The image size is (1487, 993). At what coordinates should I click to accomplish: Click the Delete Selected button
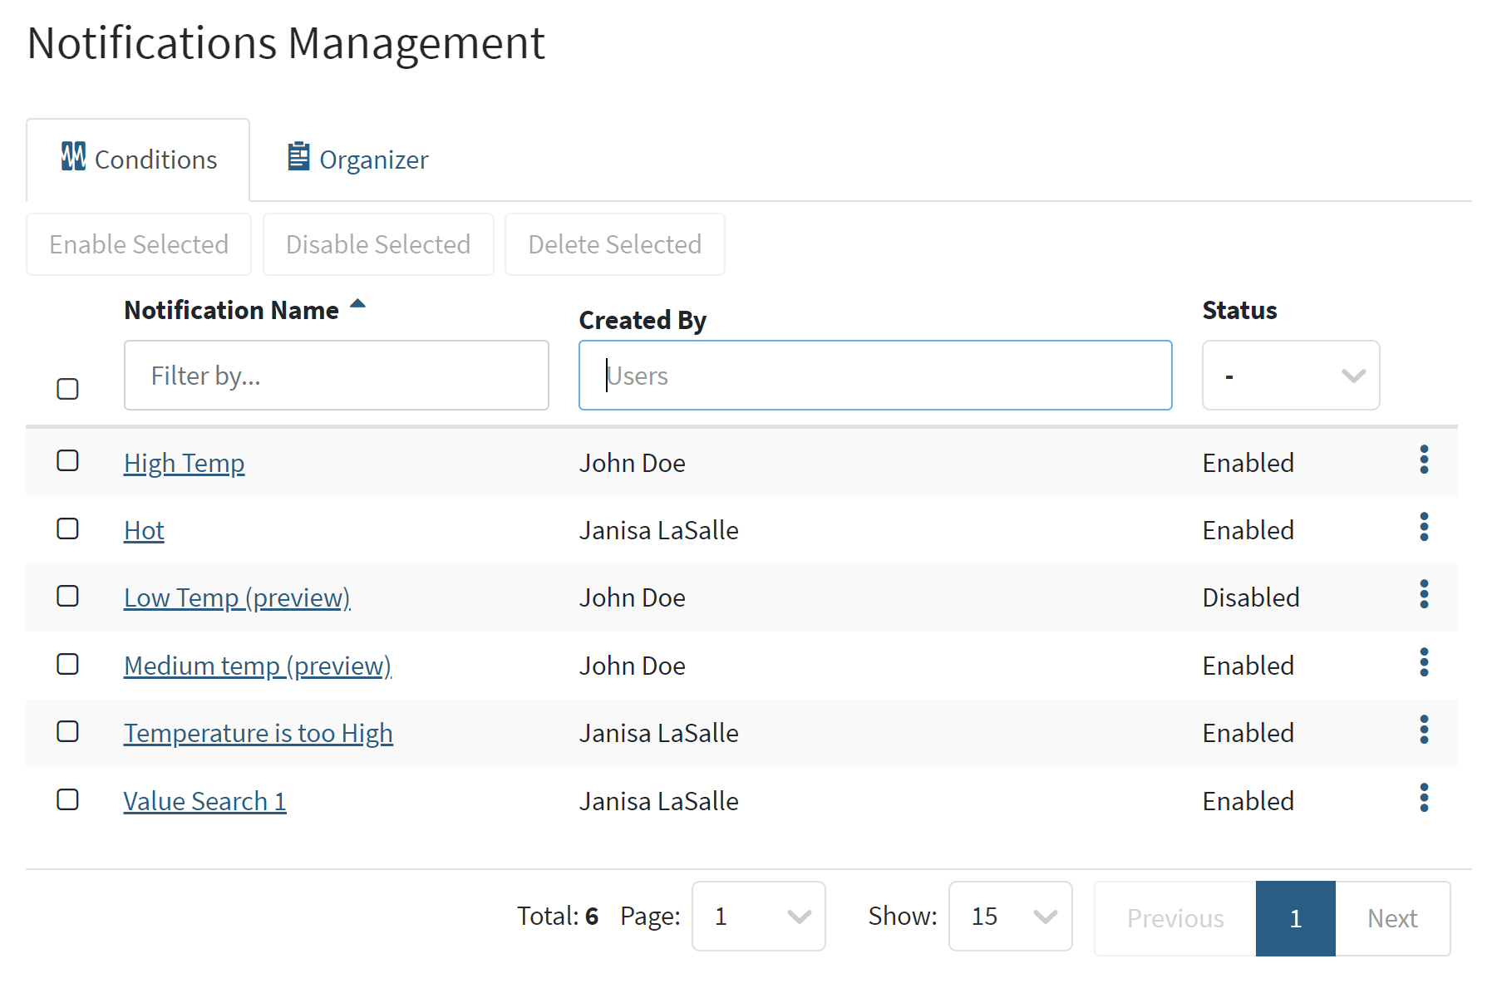coord(614,244)
